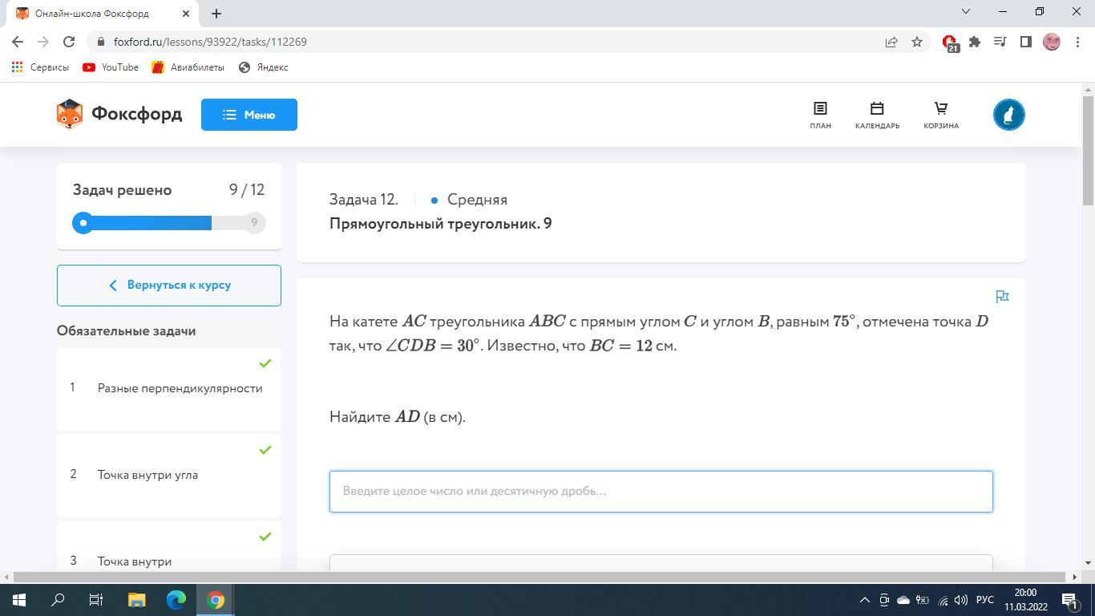Open Microsoft Edge from taskbar
Screen dimensions: 1095x616
[x=176, y=600]
